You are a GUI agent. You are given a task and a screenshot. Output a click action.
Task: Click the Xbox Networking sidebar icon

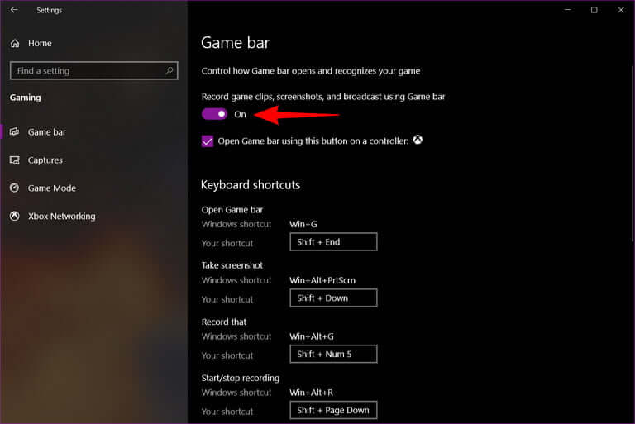(15, 216)
